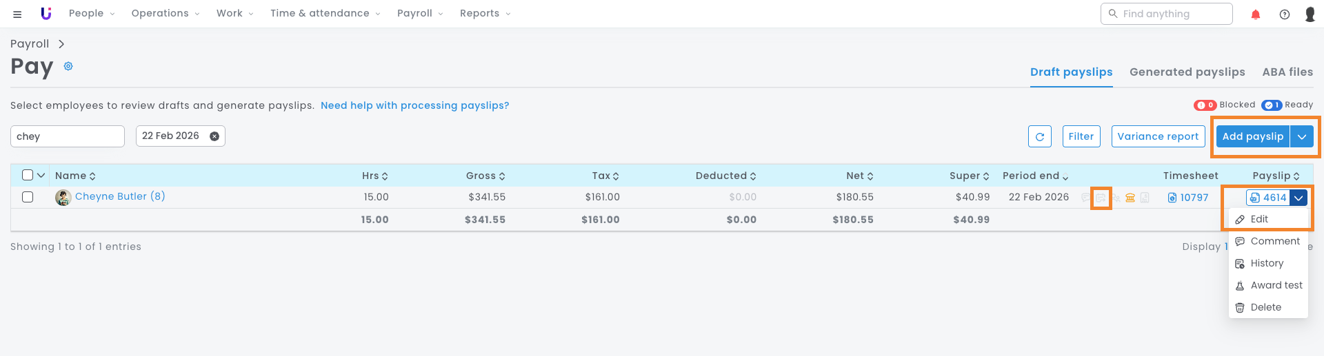Clear the 22 Feb 2026 date filter
The image size is (1324, 356).
coord(214,136)
